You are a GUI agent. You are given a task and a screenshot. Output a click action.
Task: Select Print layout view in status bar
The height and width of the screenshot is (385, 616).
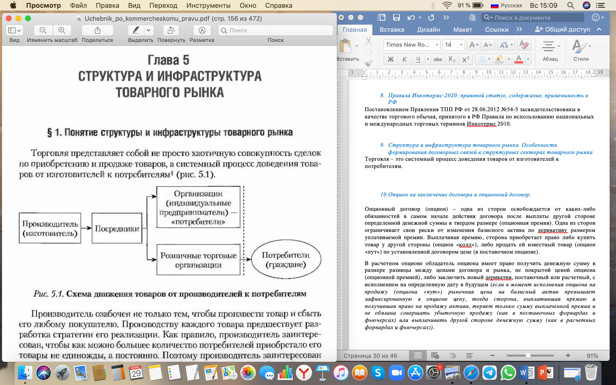pyautogui.click(x=418, y=356)
